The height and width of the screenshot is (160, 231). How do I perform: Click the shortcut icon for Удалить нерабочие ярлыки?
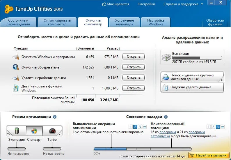pos(16,78)
